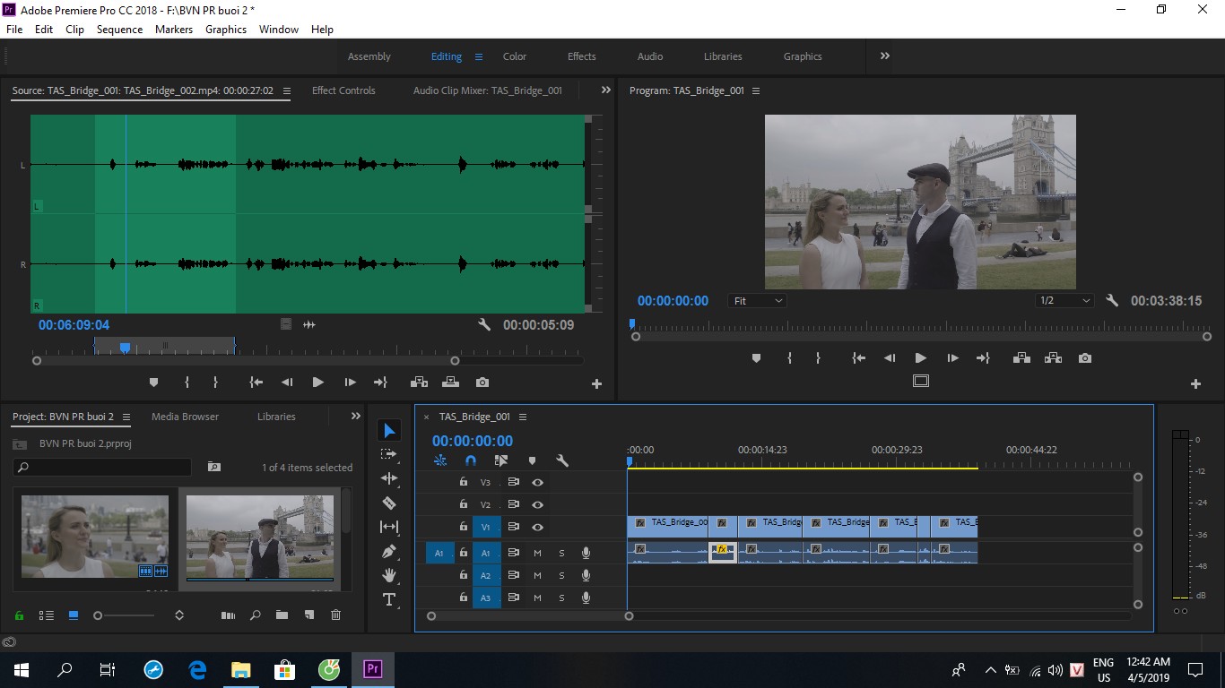The height and width of the screenshot is (688, 1225).
Task: Delete selected item with trash icon in Project panel
Action: [x=336, y=615]
